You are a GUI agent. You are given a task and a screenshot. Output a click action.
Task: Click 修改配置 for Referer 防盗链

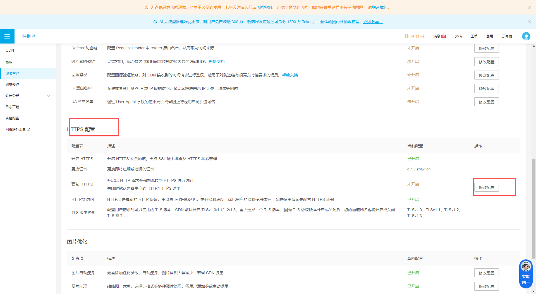click(486, 49)
